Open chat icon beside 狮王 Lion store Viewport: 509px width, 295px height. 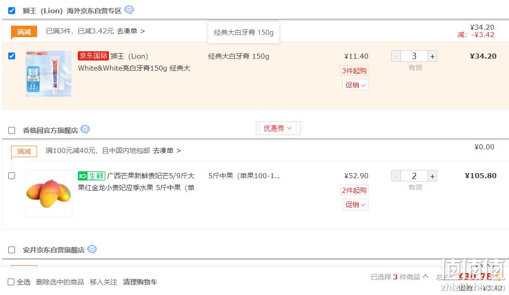129,10
